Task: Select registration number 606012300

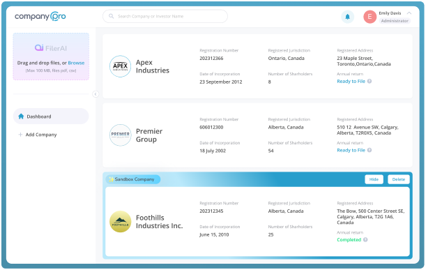Action: (211, 127)
